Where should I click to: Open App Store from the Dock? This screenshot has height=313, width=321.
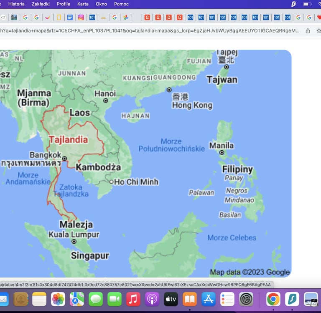(209, 299)
